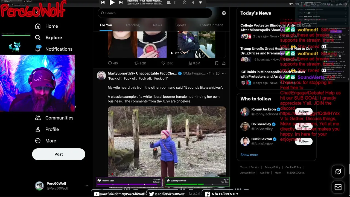Image resolution: width=350 pixels, height=197 pixels.
Task: Open the Privacy Policy link
Action: point(272,167)
